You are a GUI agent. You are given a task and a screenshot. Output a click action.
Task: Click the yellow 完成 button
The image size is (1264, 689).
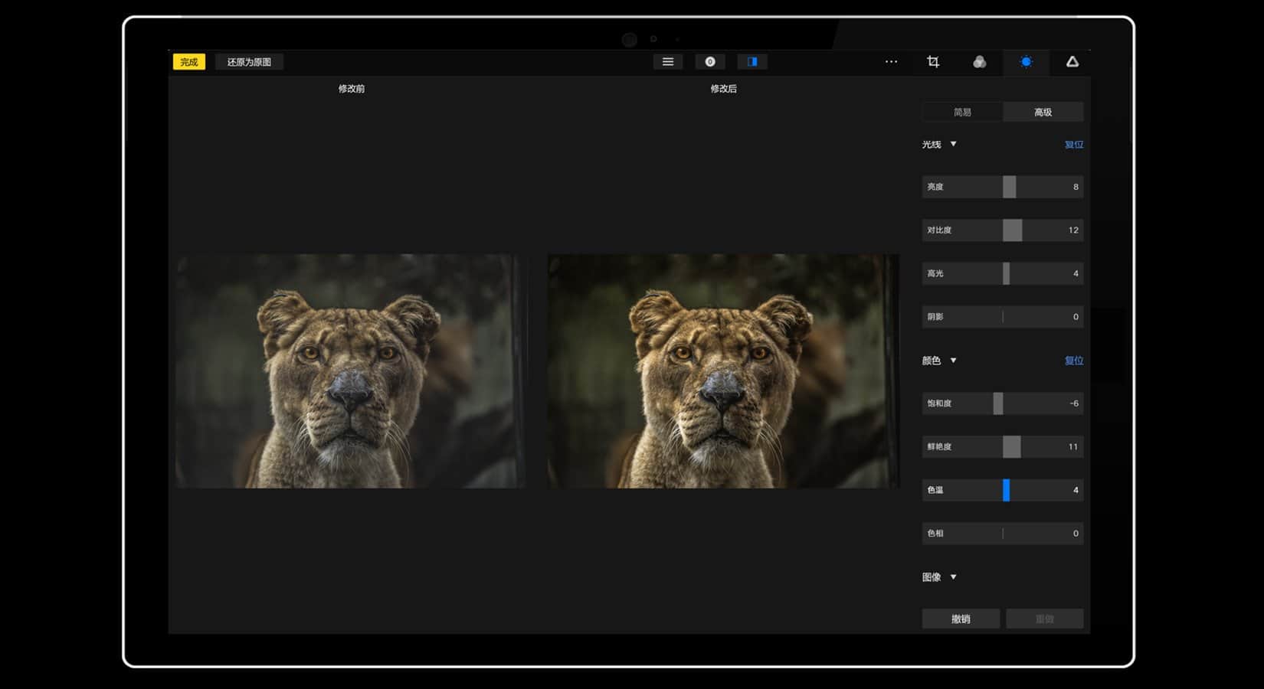pos(189,62)
